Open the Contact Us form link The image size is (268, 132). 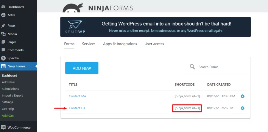[x=77, y=108]
